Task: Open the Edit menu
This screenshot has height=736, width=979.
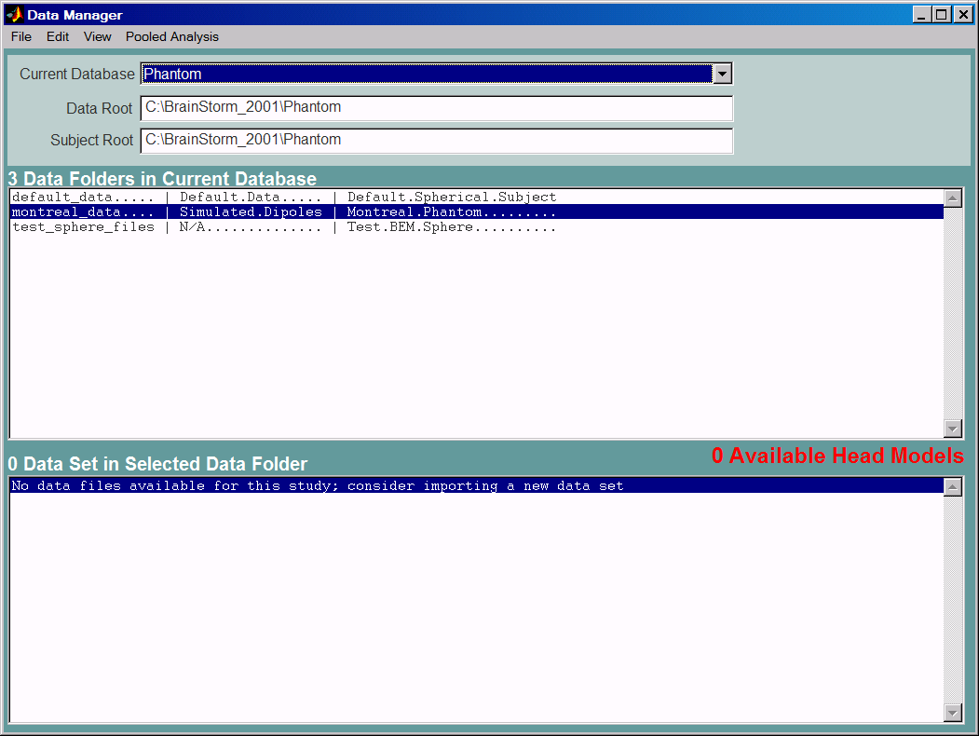Action: pyautogui.click(x=58, y=36)
